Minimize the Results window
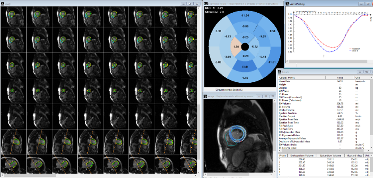Image resolution: width=373 pixels, height=178 pixels. (360, 73)
